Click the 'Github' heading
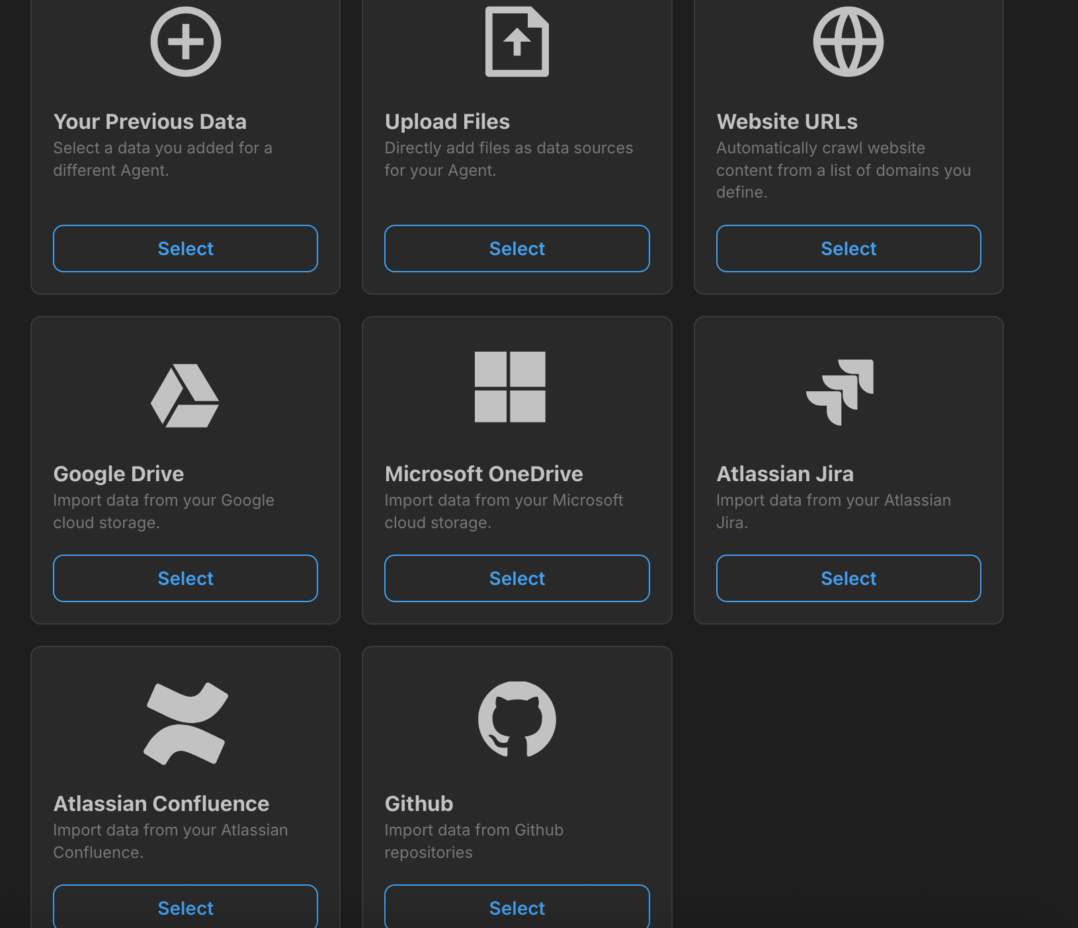 click(419, 804)
